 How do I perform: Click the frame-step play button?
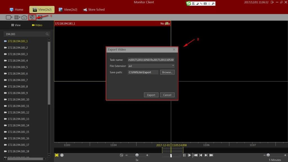coord(189,155)
